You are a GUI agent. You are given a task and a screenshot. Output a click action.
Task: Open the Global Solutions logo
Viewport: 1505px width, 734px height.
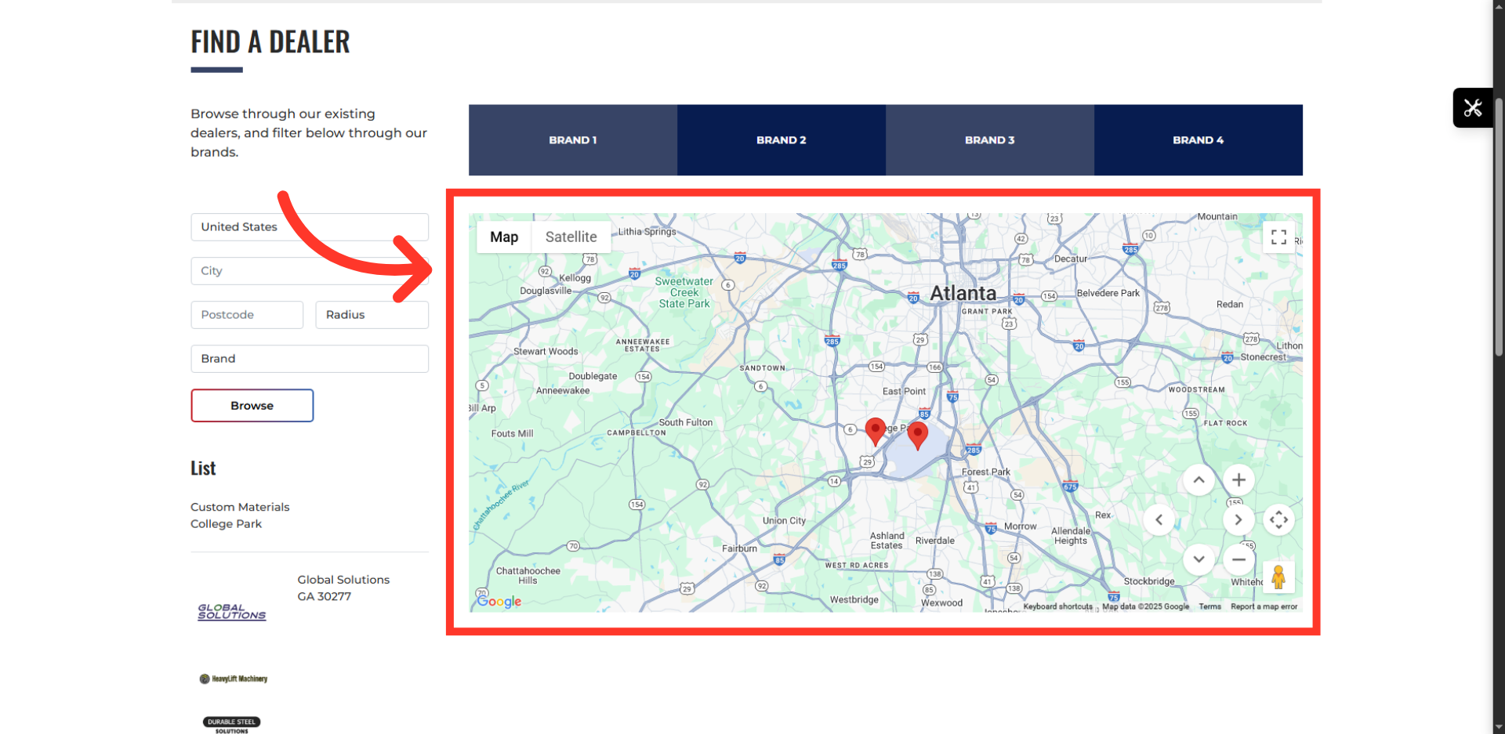(232, 612)
